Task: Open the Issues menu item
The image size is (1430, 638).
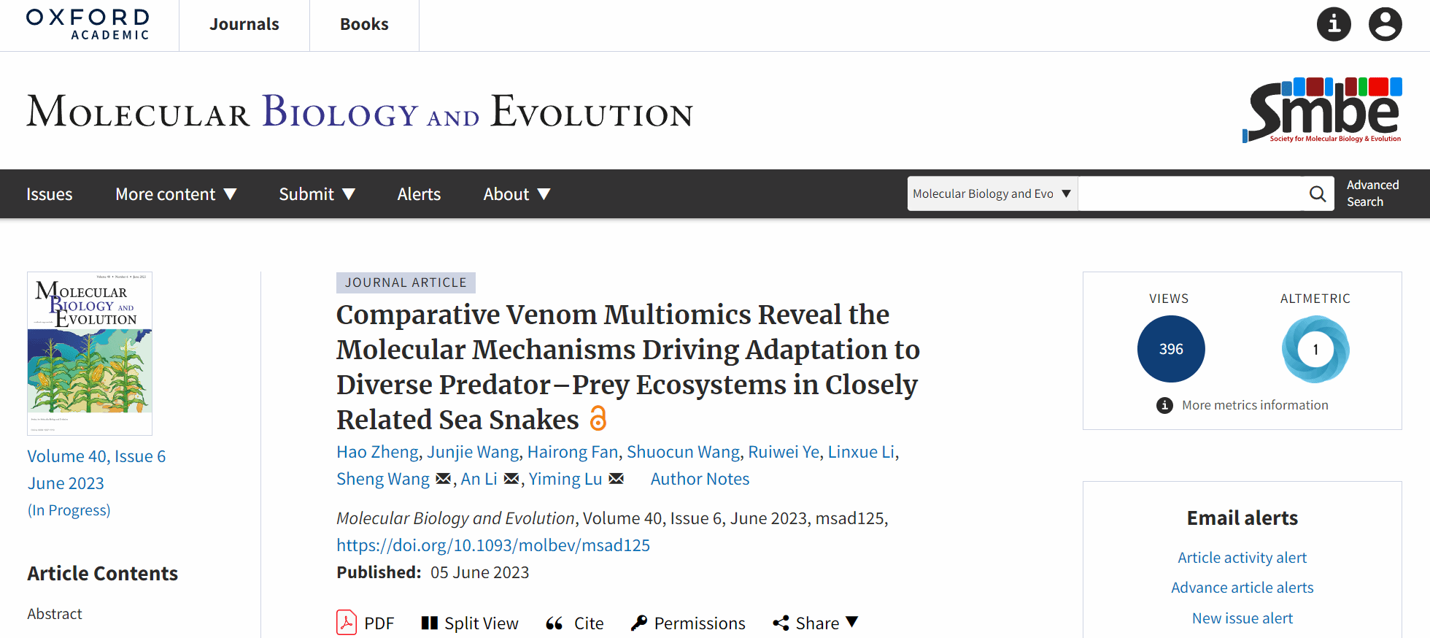Action: (50, 194)
